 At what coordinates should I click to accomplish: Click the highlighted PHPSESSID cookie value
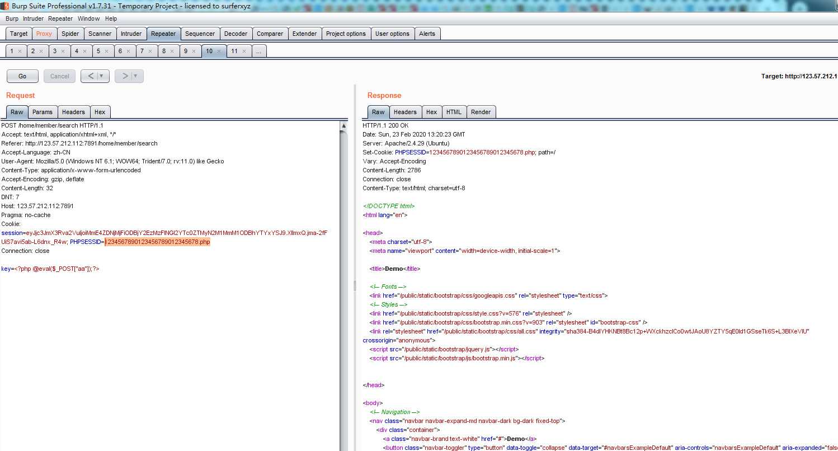[157, 242]
